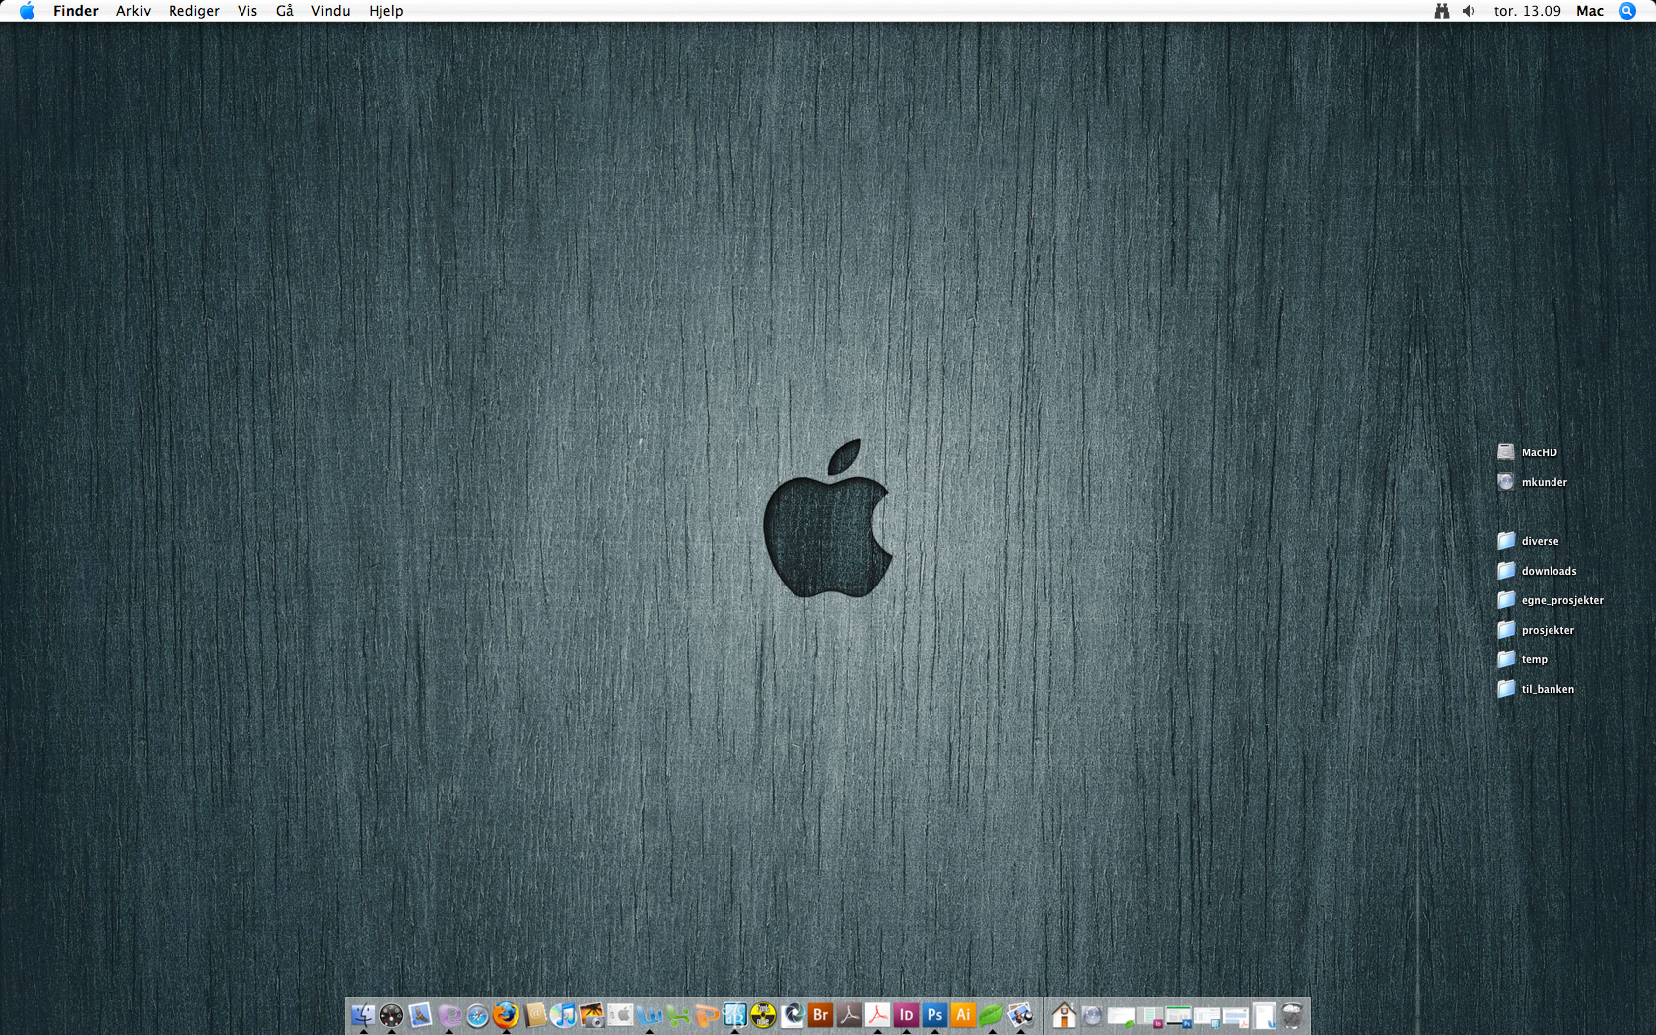
Task: Open the Arkiv menu
Action: coord(133,11)
